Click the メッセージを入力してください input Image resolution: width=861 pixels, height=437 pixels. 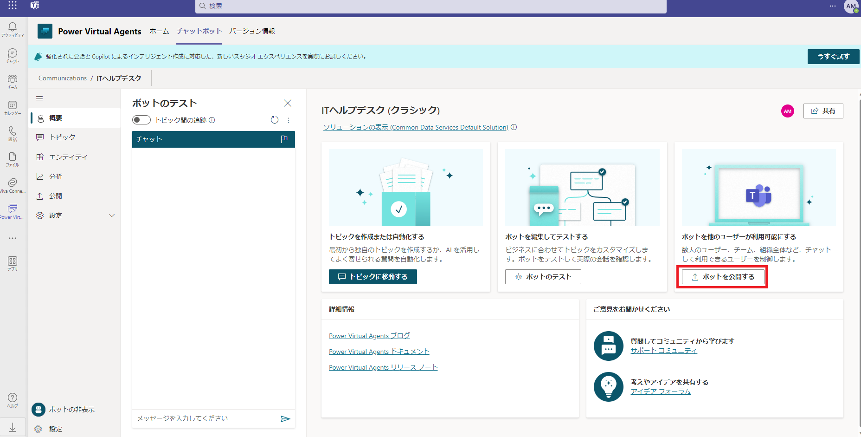point(206,419)
